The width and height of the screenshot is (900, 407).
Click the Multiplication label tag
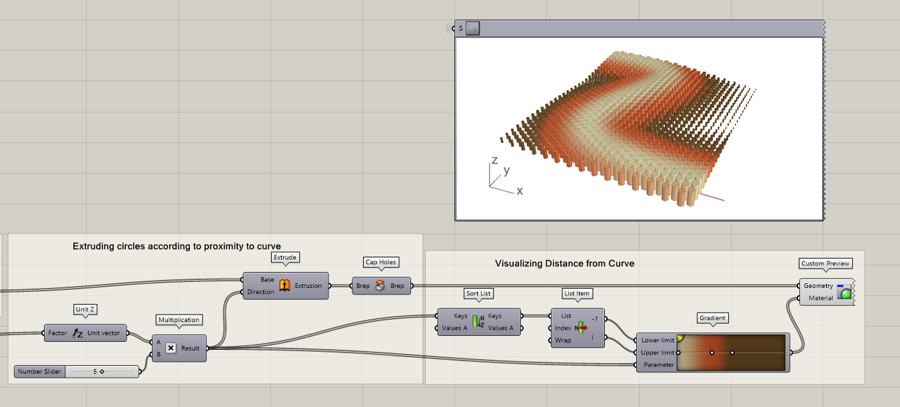click(x=179, y=320)
